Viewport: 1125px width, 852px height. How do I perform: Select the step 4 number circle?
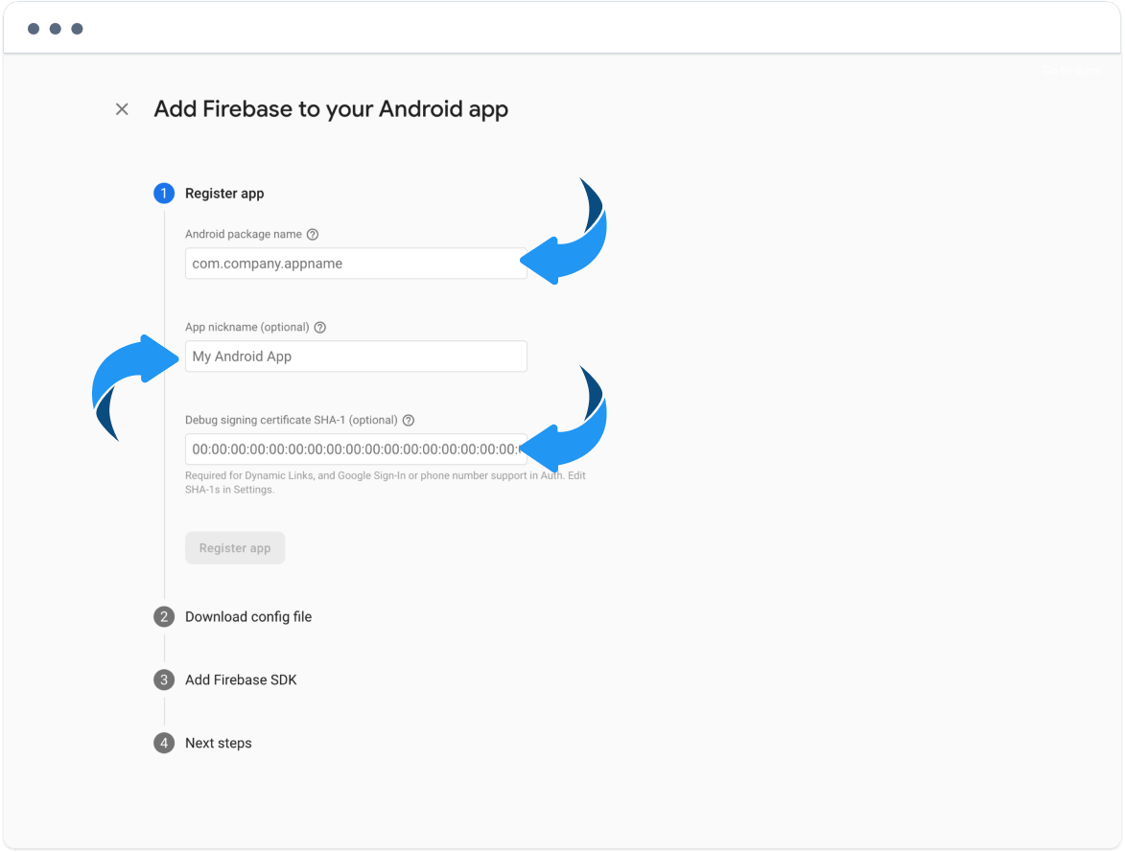tap(164, 743)
